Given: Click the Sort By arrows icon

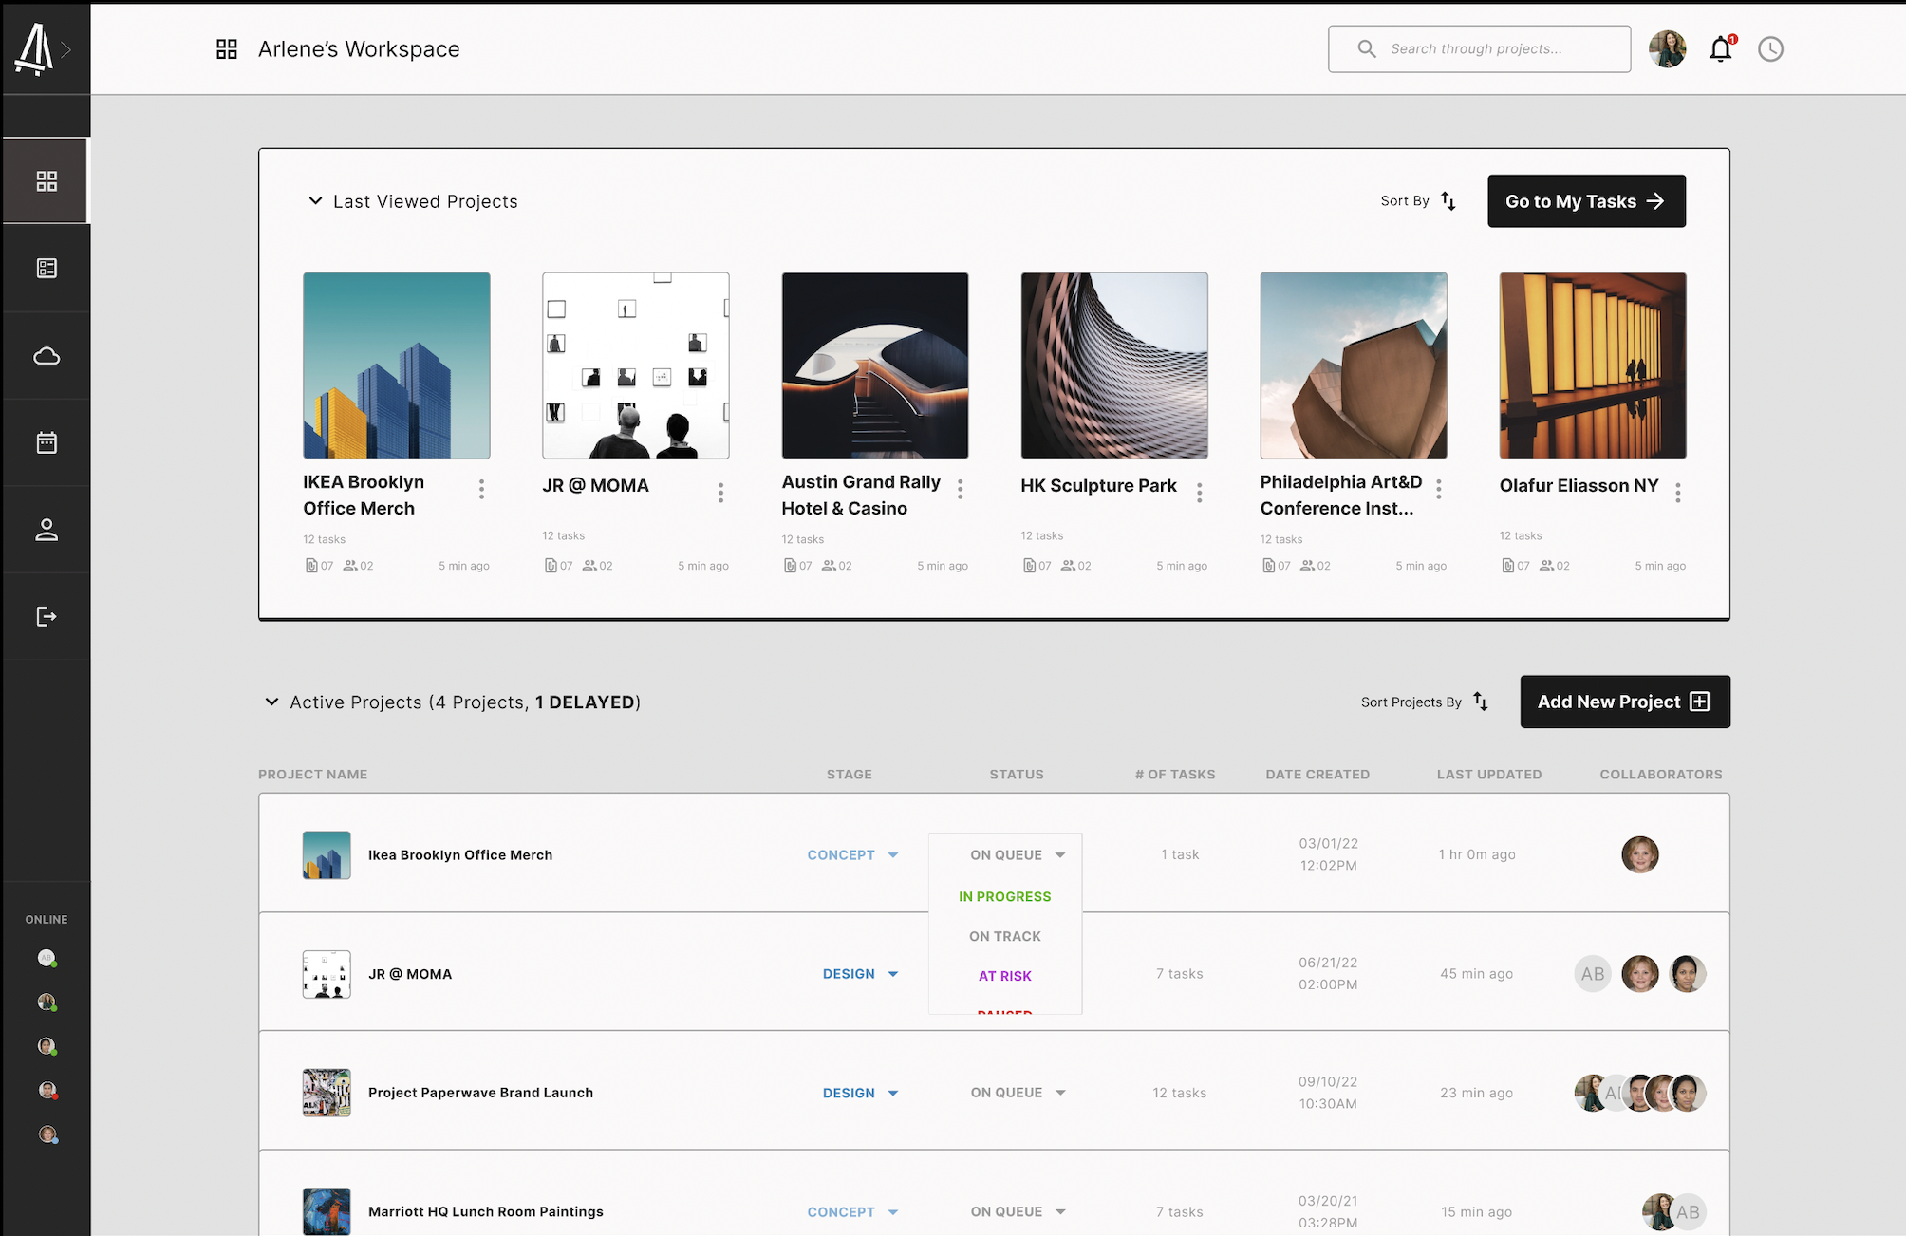Looking at the screenshot, I should coord(1448,201).
